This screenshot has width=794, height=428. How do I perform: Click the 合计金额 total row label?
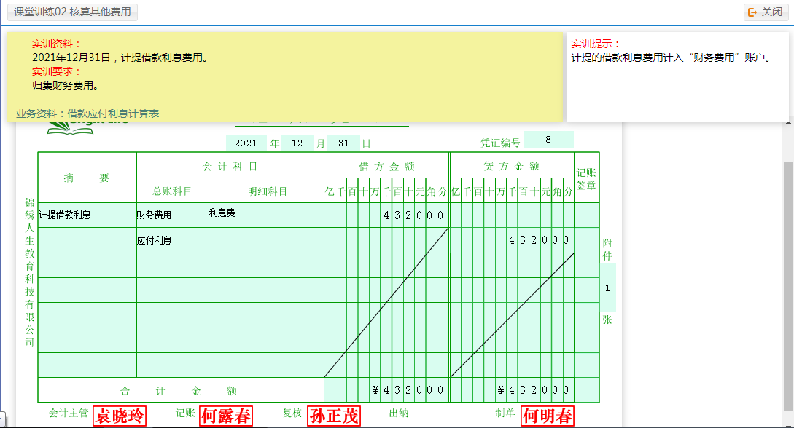pyautogui.click(x=179, y=391)
